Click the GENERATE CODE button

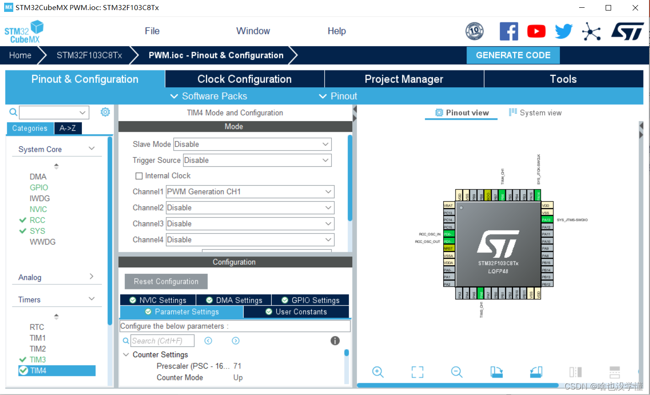click(513, 55)
